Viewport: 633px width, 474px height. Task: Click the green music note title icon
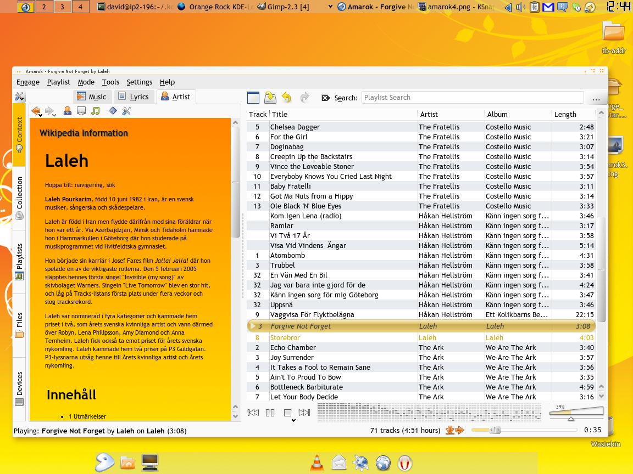pos(95,111)
